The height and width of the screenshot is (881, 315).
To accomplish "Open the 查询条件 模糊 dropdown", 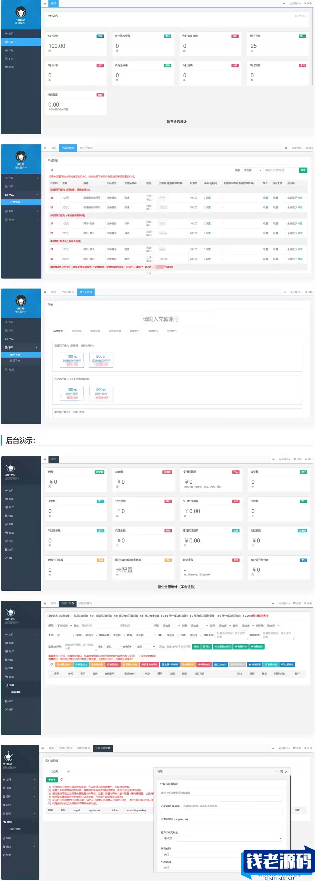I will pyautogui.click(x=146, y=646).
